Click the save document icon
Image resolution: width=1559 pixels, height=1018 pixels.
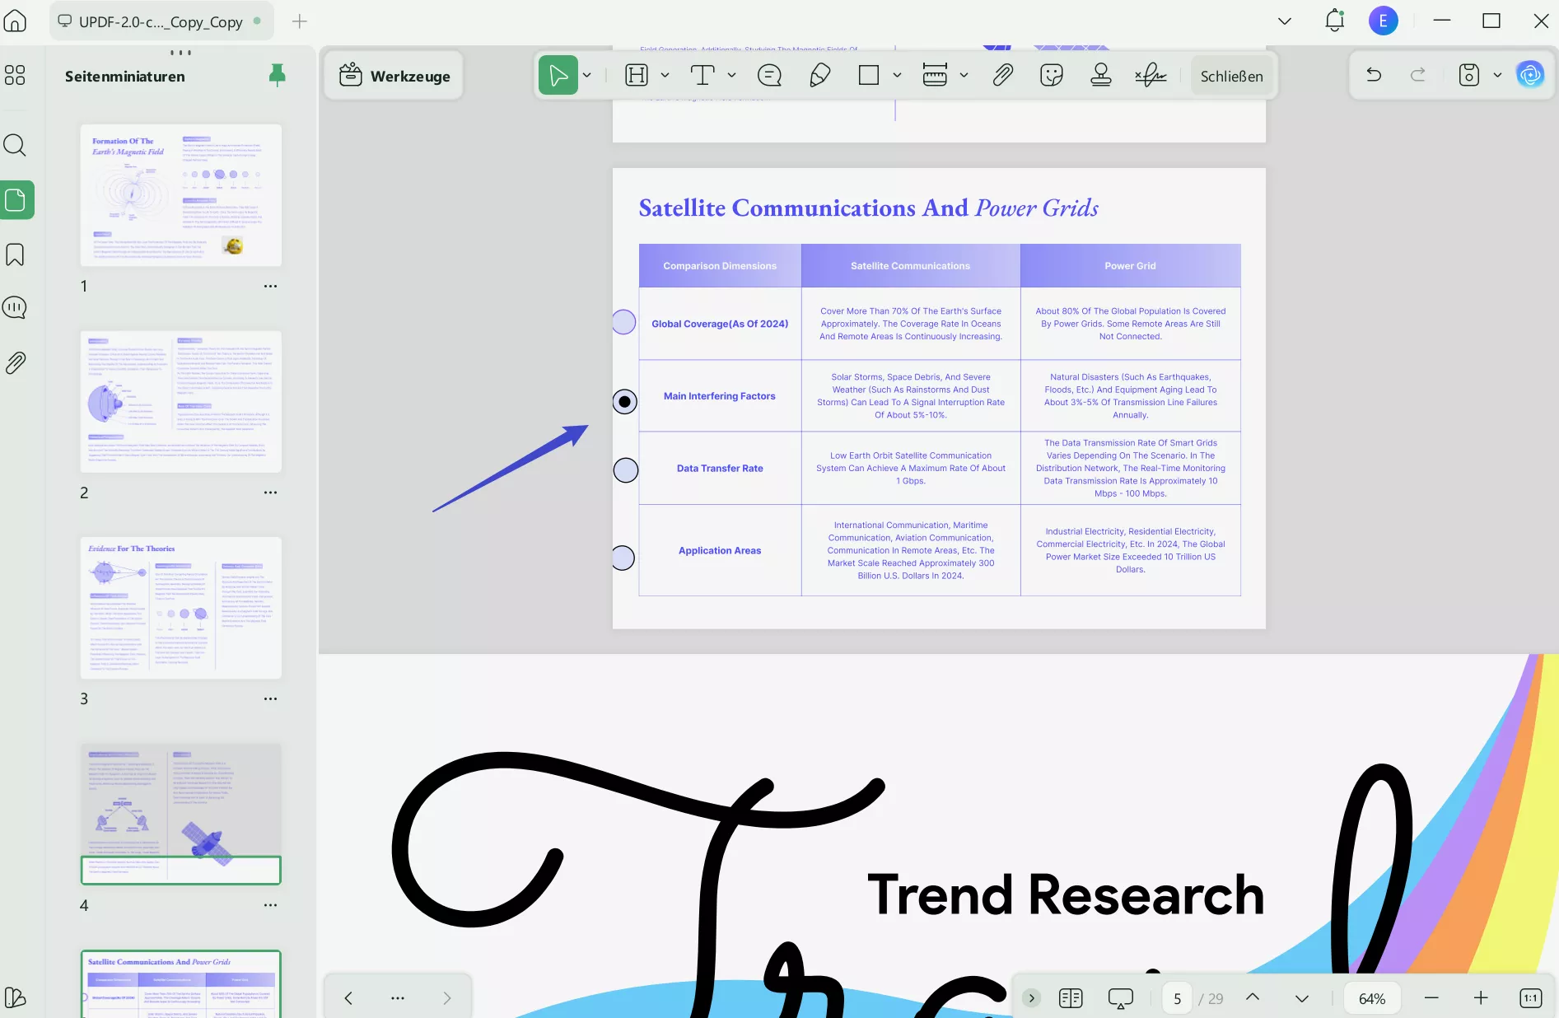pos(1469,75)
